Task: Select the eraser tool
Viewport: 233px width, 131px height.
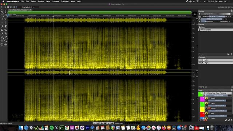Action: click(2, 26)
